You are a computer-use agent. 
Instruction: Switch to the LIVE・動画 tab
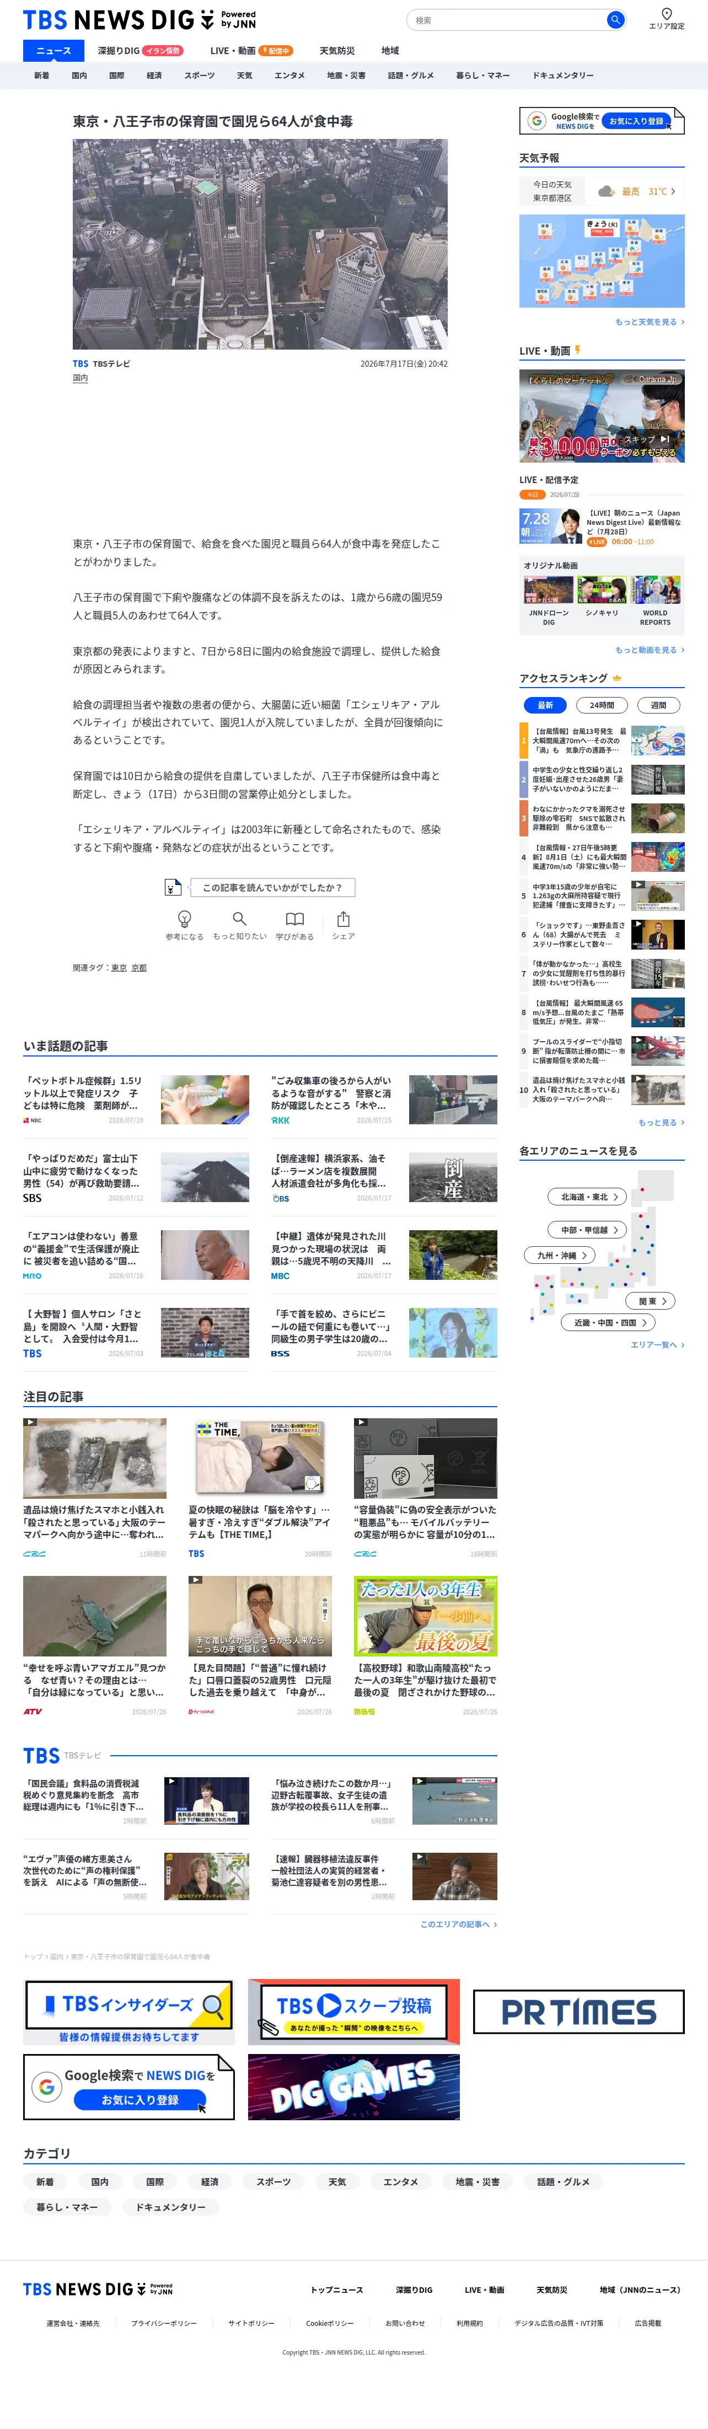tap(251, 51)
